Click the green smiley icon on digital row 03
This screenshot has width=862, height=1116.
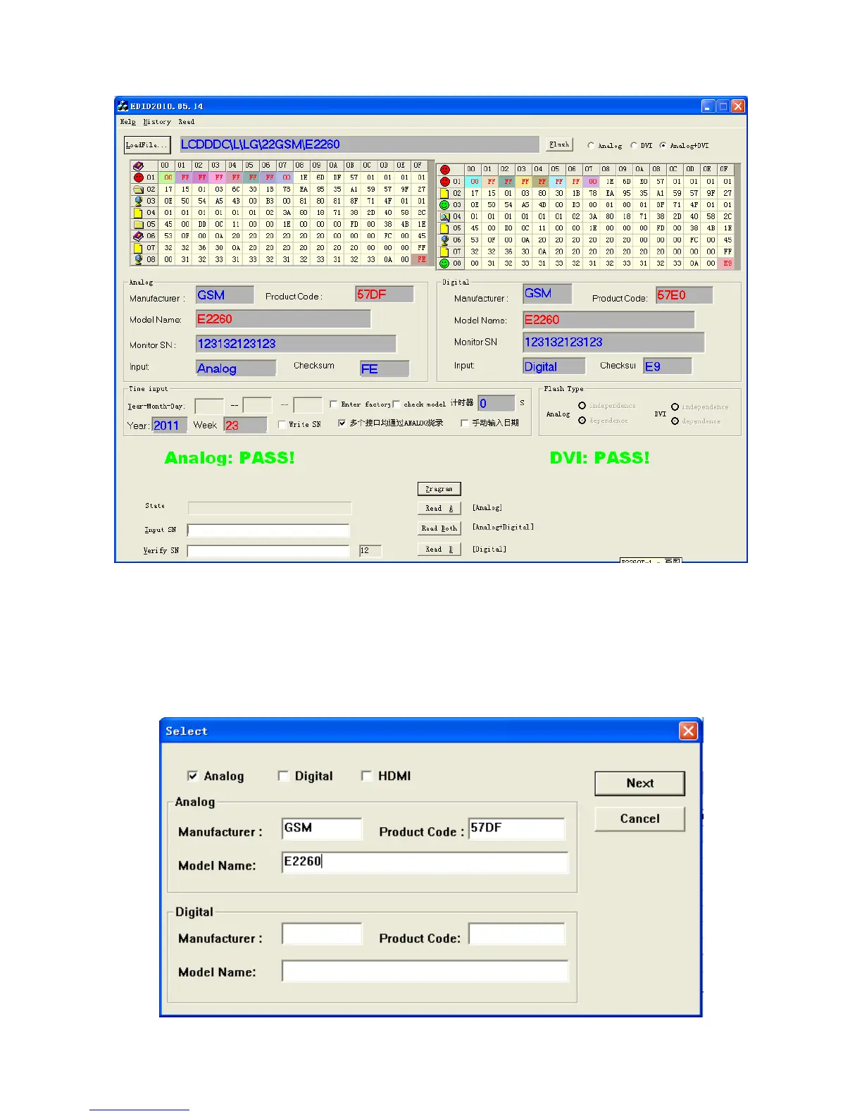coord(444,205)
